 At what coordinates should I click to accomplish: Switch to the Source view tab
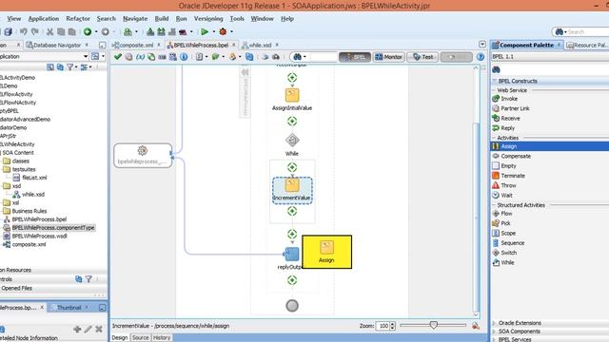coord(140,338)
